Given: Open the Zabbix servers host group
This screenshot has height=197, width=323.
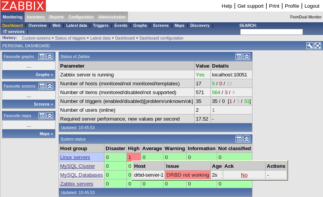Looking at the screenshot, I should coord(77,184).
